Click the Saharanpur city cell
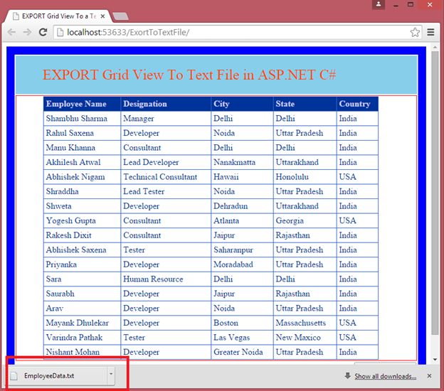This screenshot has width=444, height=391. point(243,250)
